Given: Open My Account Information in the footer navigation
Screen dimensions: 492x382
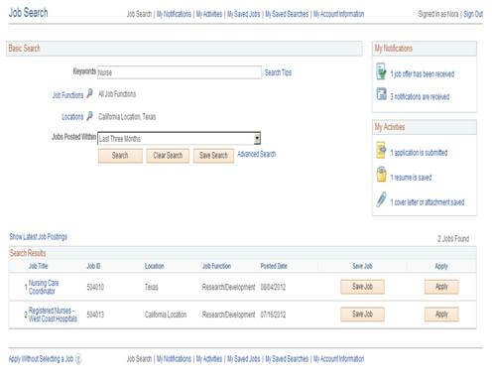Looking at the screenshot, I should tap(338, 359).
